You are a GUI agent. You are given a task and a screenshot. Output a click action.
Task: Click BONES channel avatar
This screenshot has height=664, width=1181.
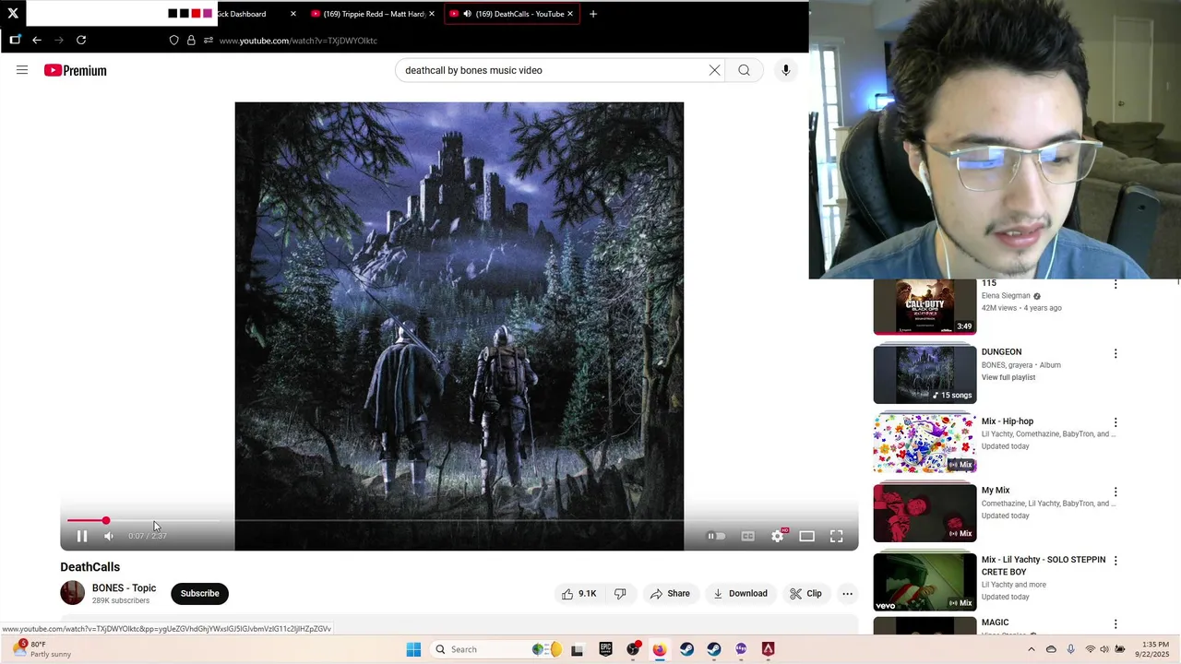tap(72, 593)
